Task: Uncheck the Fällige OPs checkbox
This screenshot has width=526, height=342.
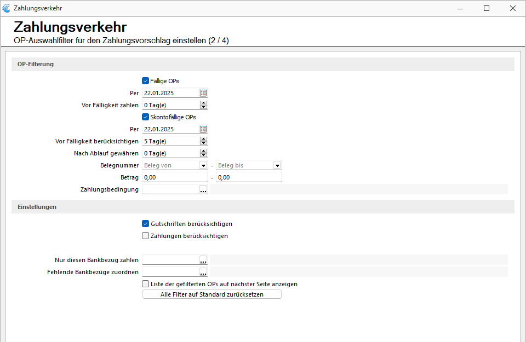Action: click(145, 81)
